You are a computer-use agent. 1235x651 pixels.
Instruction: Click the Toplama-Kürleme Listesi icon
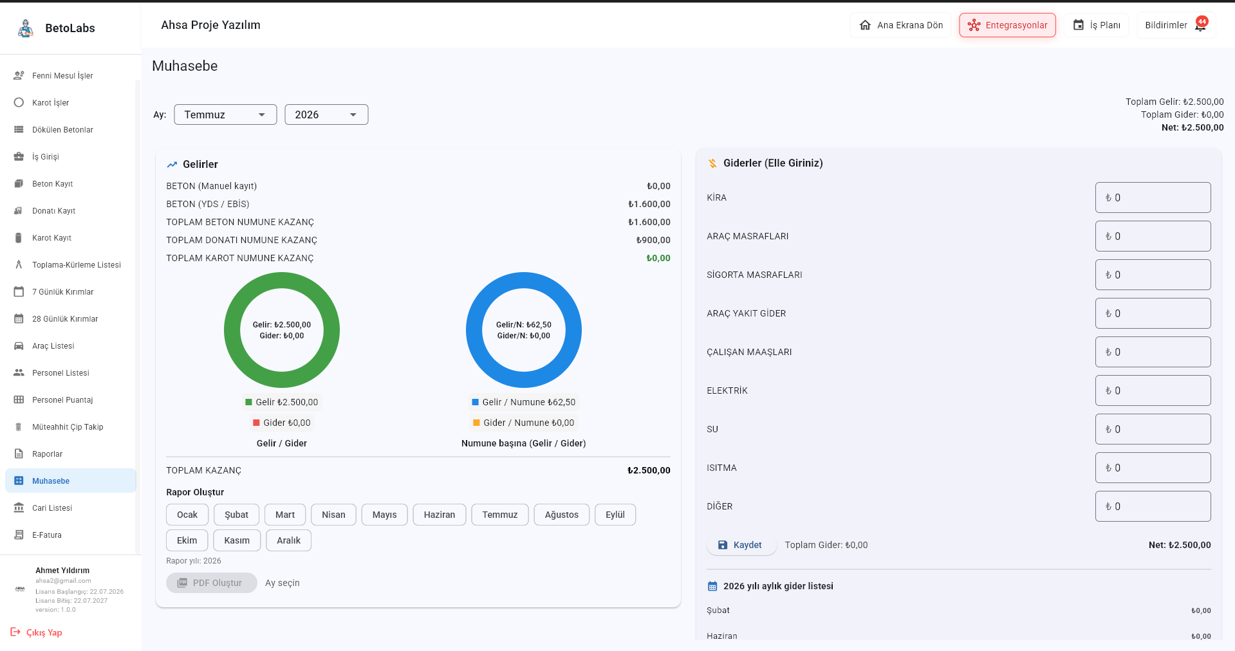(x=19, y=264)
